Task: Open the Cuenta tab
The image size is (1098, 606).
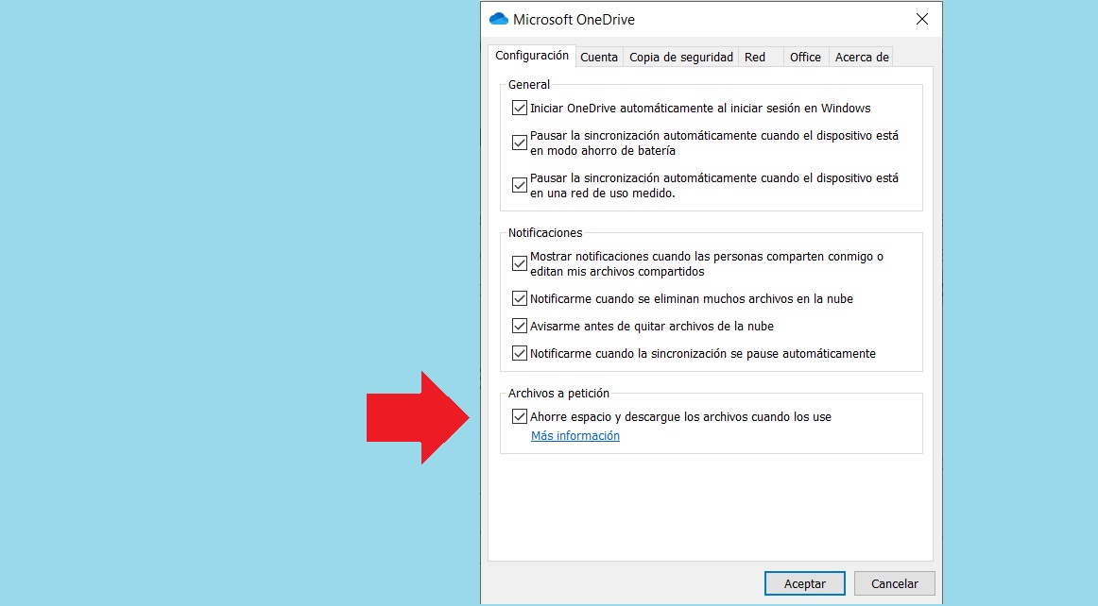Action: pyautogui.click(x=599, y=57)
